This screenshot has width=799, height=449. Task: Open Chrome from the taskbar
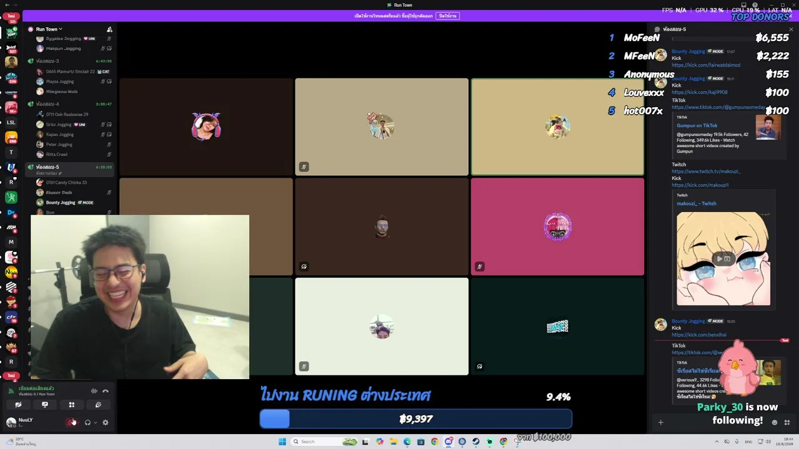[434, 442]
